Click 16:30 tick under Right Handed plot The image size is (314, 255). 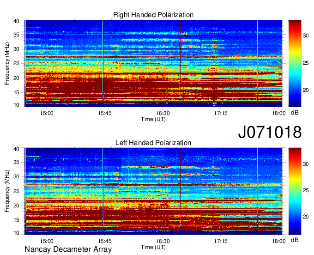coord(163,113)
